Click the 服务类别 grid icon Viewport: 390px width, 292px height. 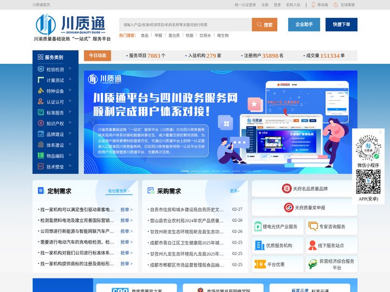pyautogui.click(x=41, y=57)
